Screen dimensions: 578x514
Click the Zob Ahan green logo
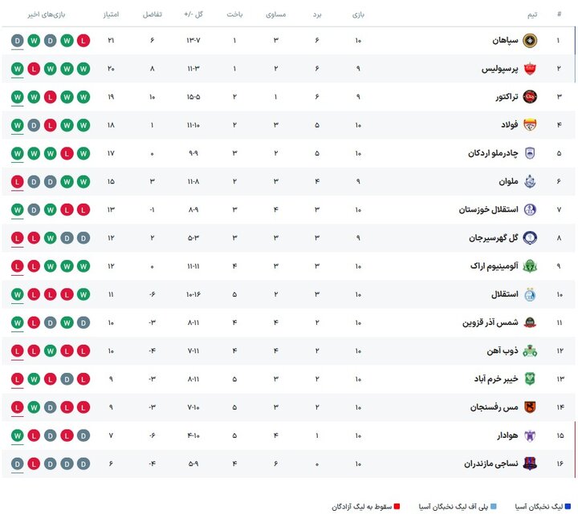530,350
